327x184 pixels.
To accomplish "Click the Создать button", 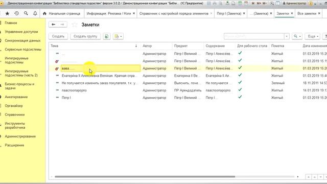I will click(58, 36).
